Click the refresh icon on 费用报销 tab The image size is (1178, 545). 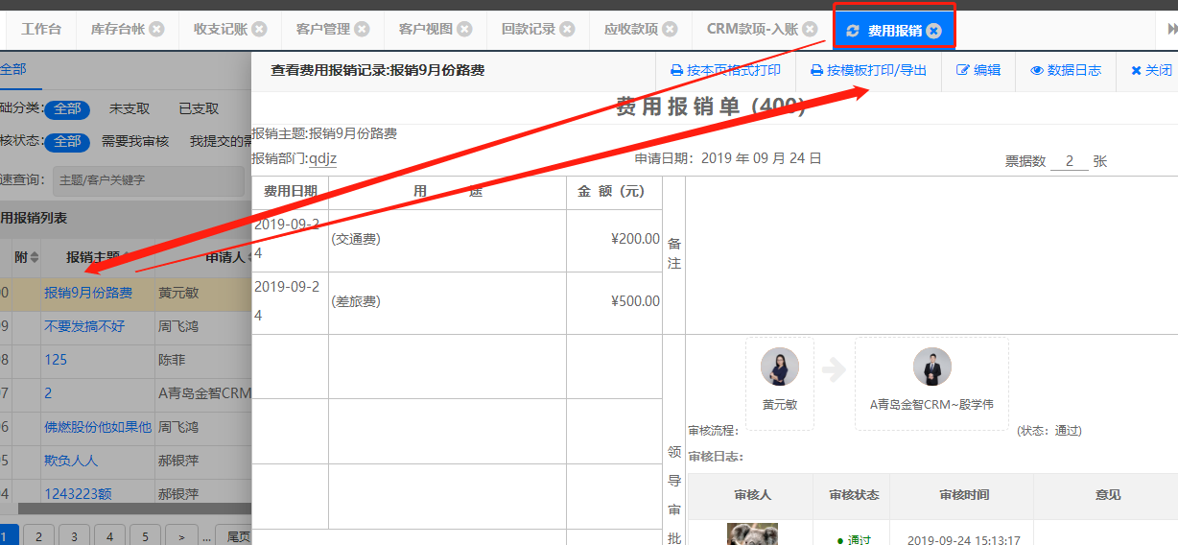coord(853,31)
